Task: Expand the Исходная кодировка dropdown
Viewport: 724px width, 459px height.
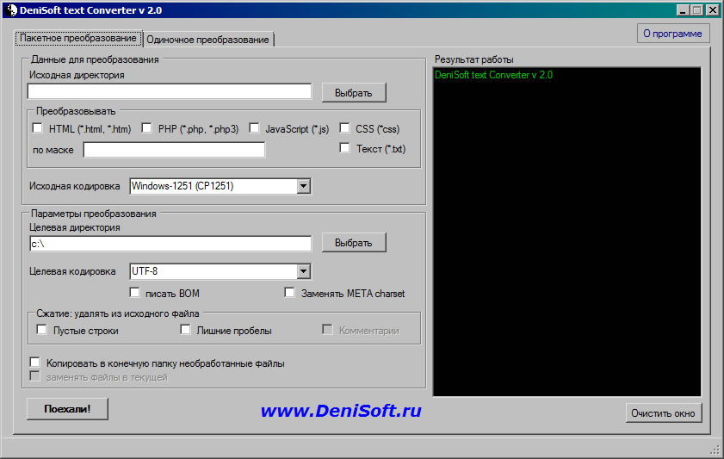Action: (x=303, y=186)
